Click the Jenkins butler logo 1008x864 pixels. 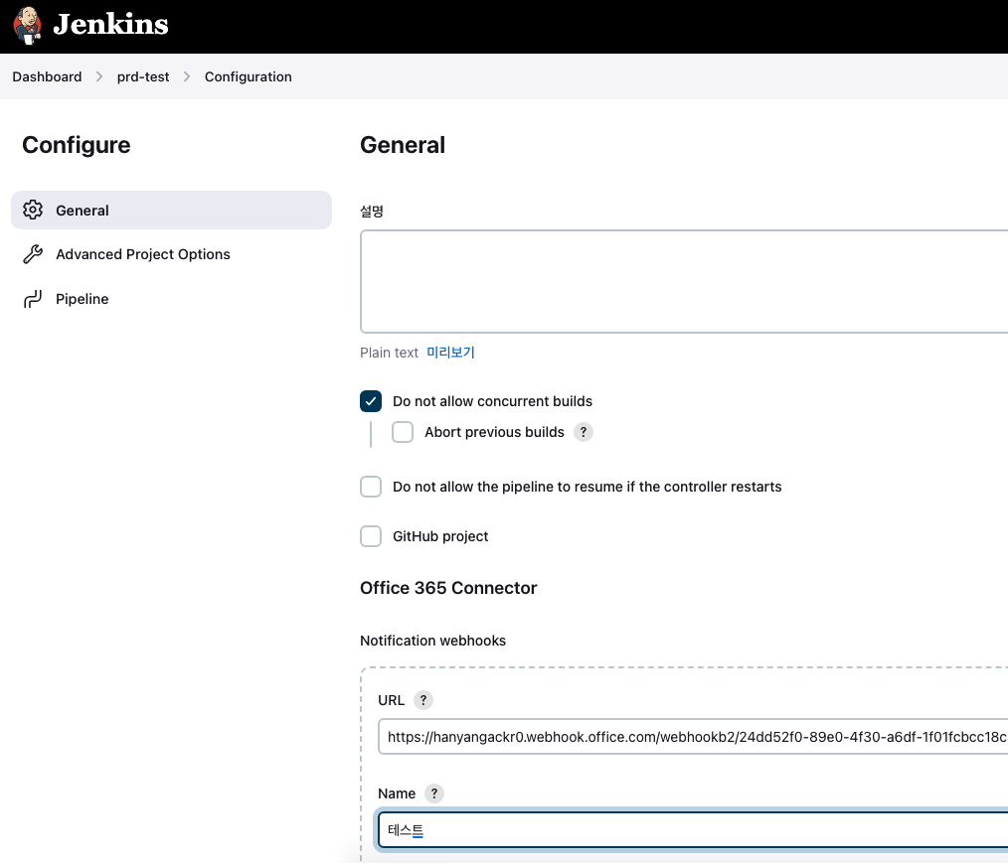click(x=28, y=26)
